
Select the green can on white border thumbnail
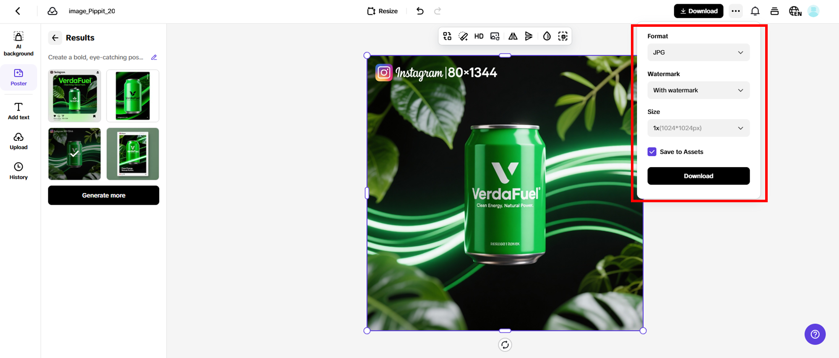(133, 96)
